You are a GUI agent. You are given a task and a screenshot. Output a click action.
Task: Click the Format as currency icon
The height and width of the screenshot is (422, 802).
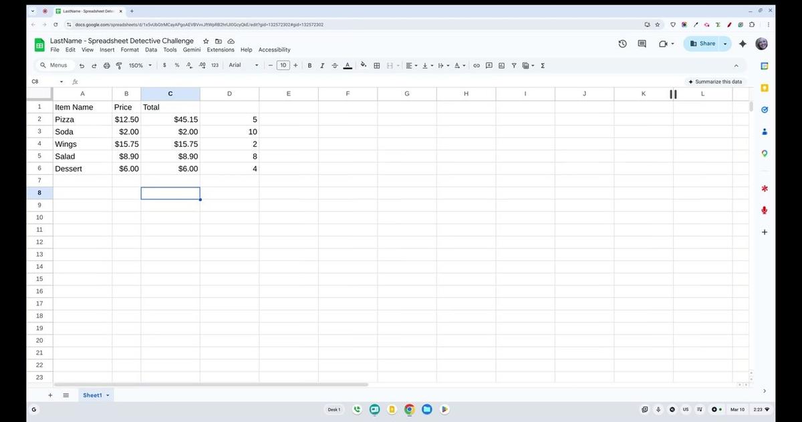tap(164, 65)
